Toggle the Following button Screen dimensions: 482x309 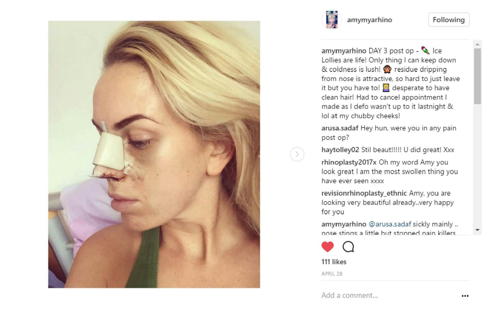[x=449, y=20]
